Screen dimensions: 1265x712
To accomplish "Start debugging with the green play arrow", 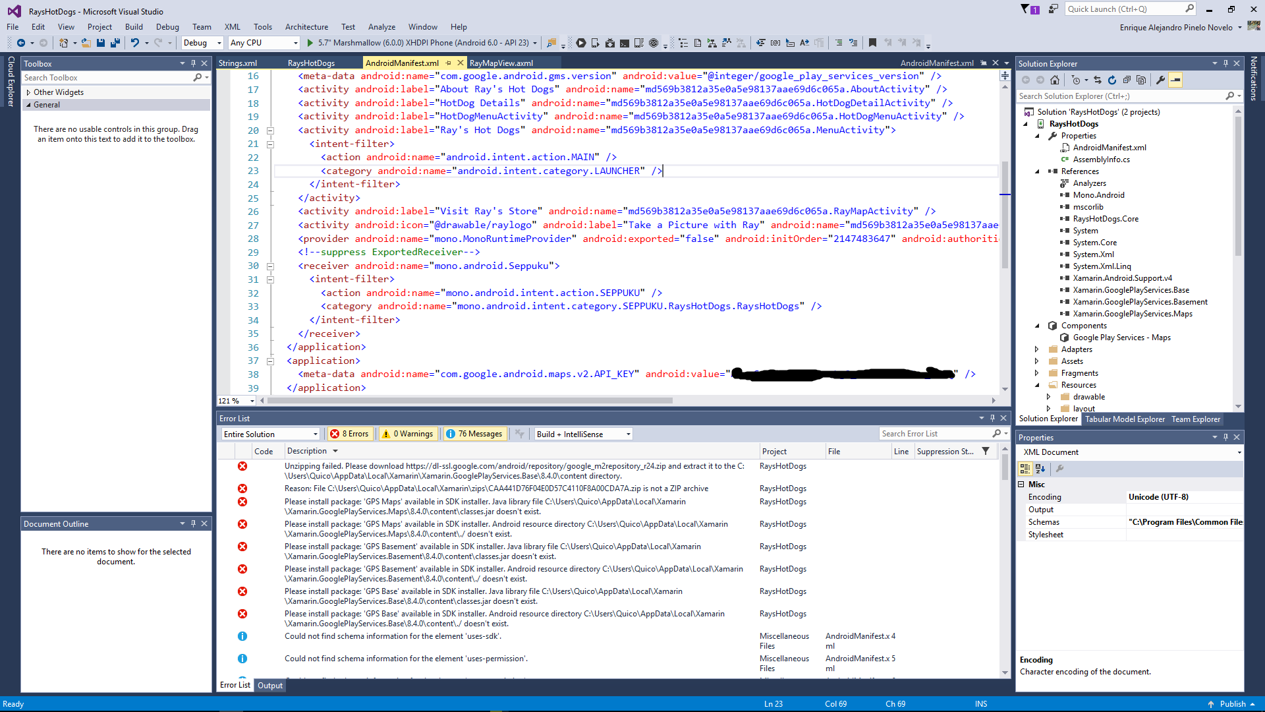I will (310, 43).
